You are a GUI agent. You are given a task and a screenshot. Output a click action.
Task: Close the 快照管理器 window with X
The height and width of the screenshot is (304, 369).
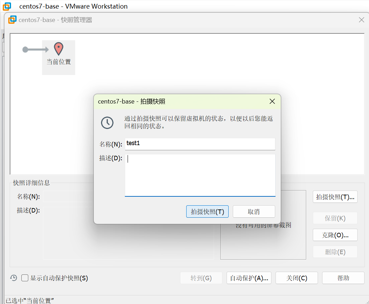coord(361,20)
